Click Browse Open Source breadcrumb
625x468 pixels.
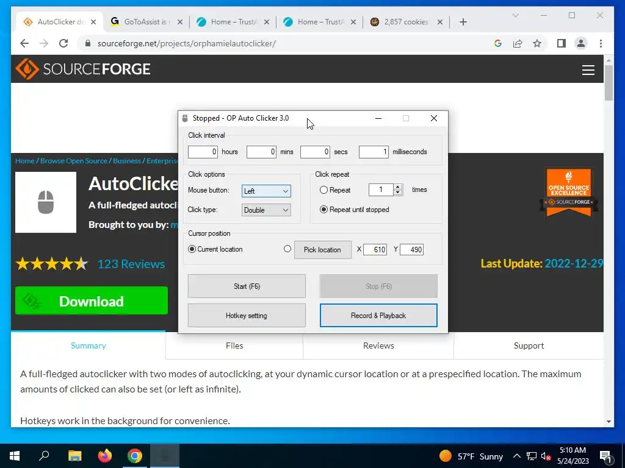tap(74, 161)
